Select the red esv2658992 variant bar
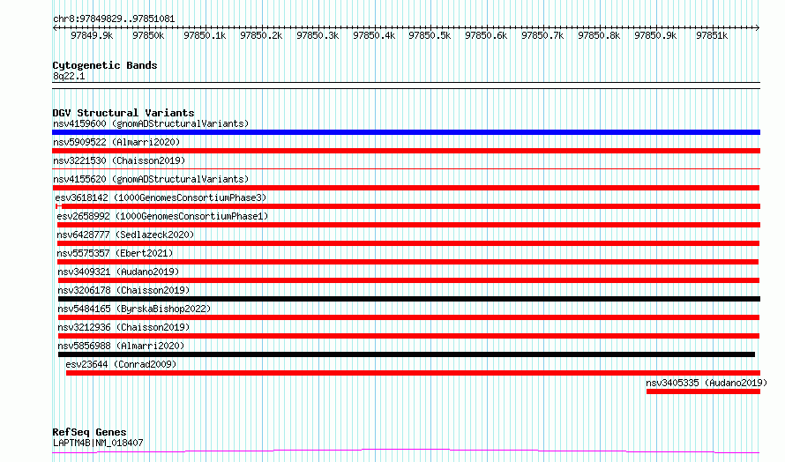This screenshot has width=785, height=462. point(408,225)
